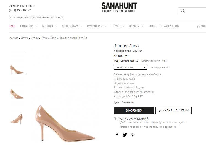Add shoes with В корзину button
The height and width of the screenshot is (152, 206).
coord(134,110)
